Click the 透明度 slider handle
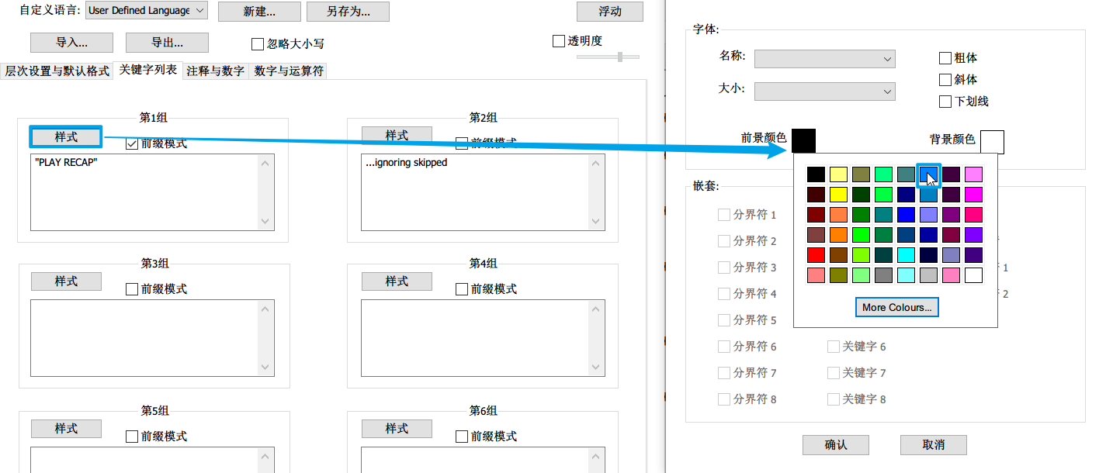 pyautogui.click(x=619, y=57)
